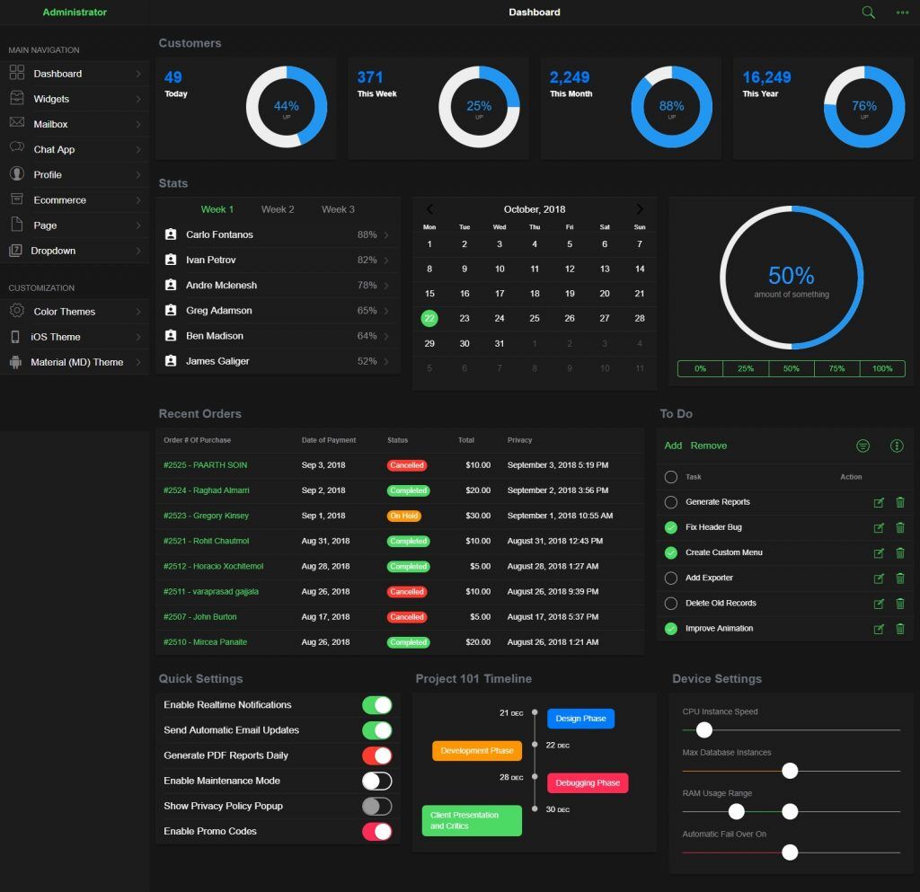Switch to the Week 2 tab

click(278, 208)
